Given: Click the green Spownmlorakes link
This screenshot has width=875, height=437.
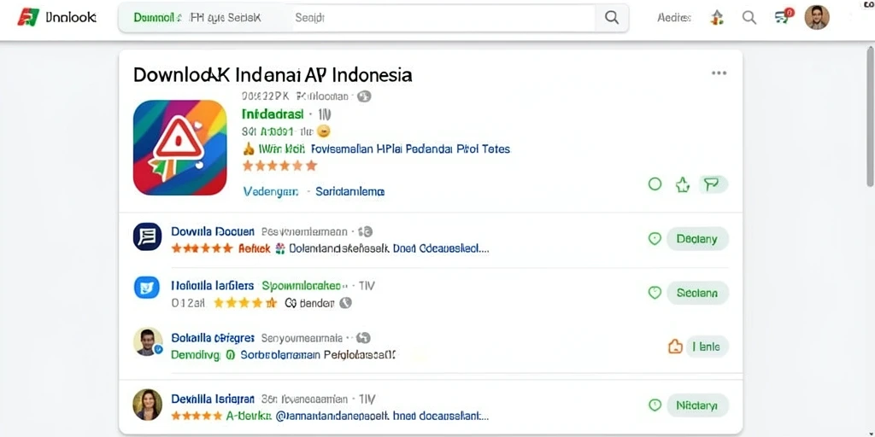Looking at the screenshot, I should (x=302, y=286).
